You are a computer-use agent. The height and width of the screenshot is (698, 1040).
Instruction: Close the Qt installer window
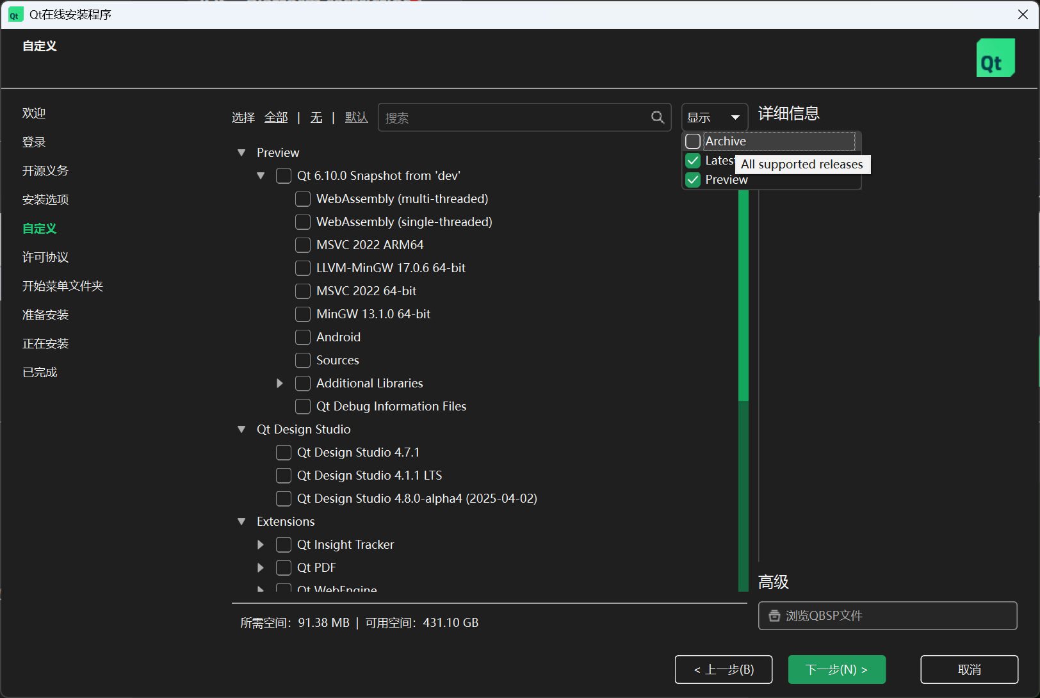(x=1023, y=14)
